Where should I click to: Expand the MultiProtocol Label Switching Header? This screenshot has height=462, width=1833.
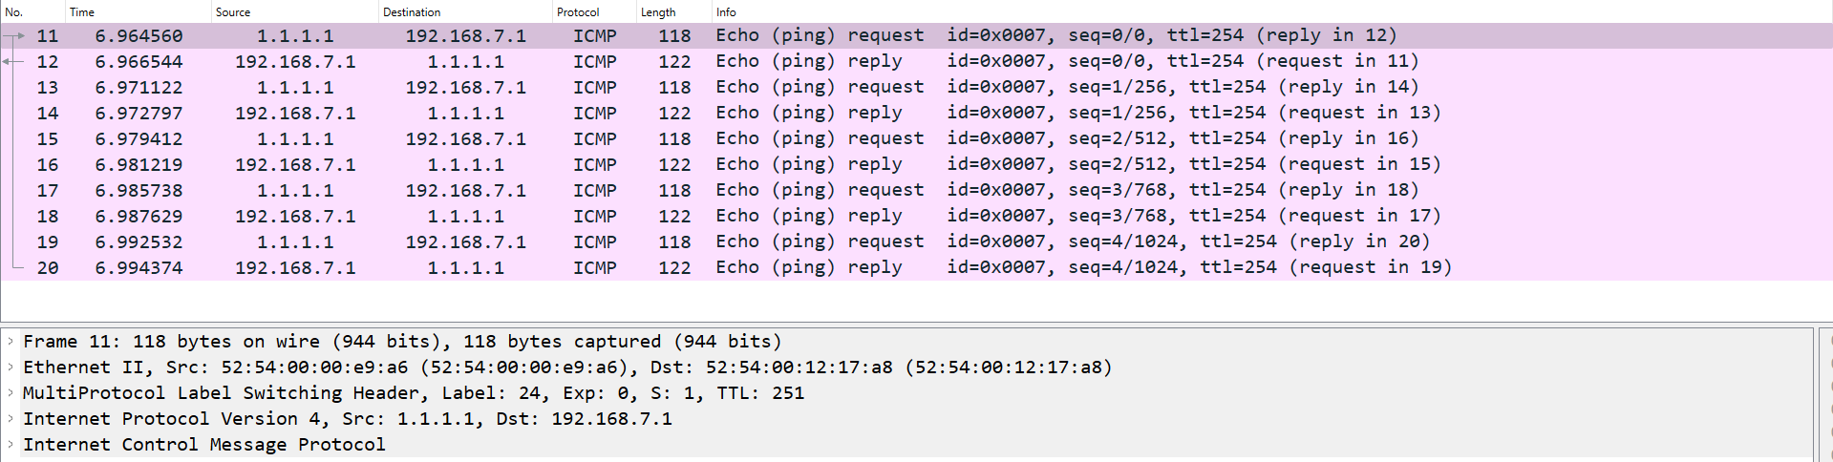(11, 393)
